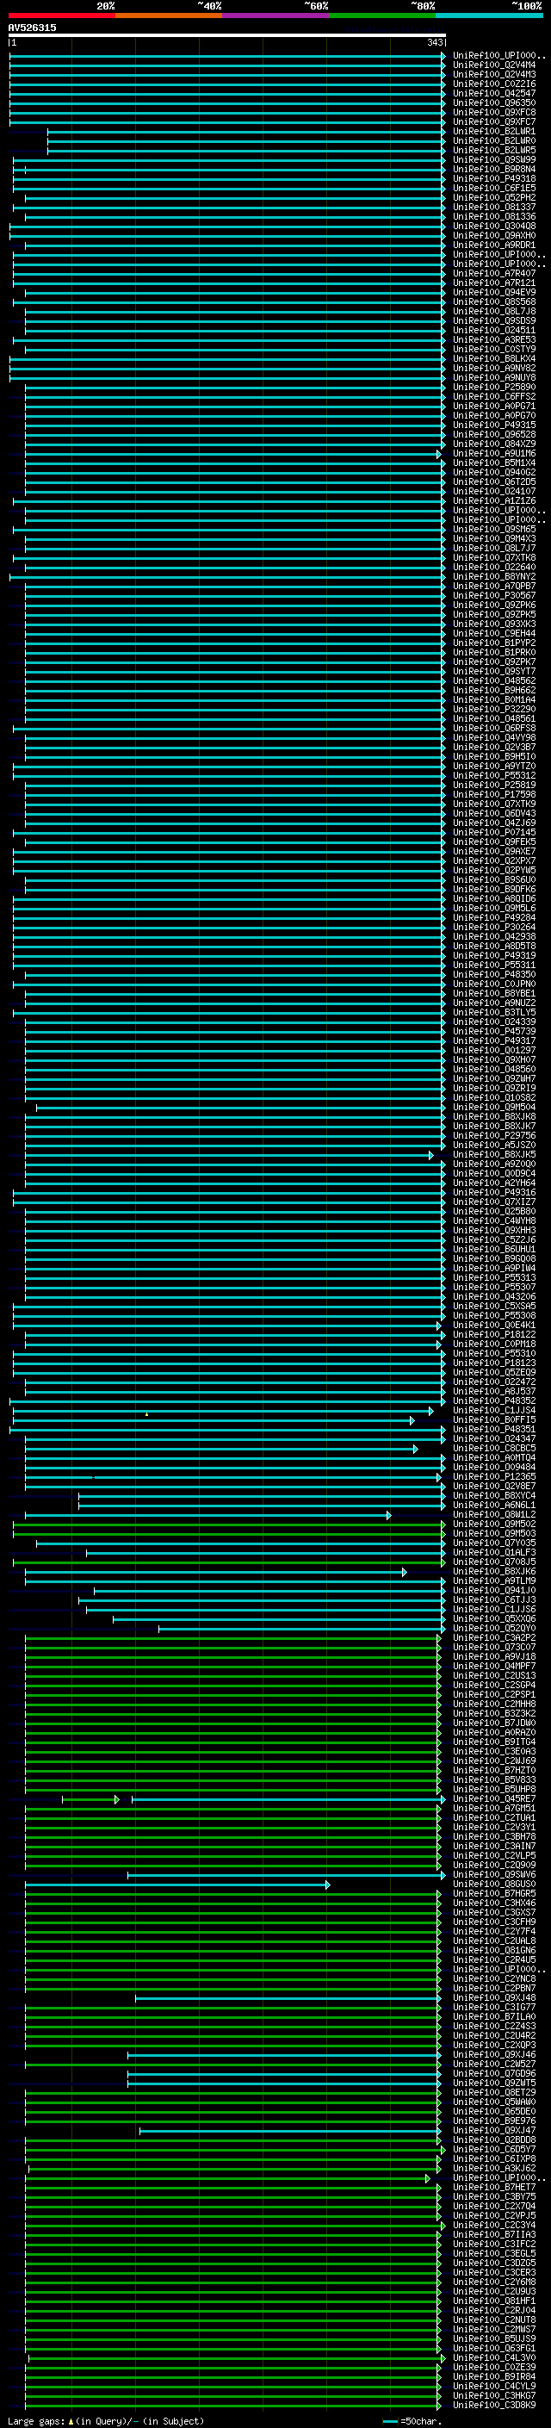The image size is (551, 2428).
Task: Click the green ~80% identity color segment
Action: pyautogui.click(x=382, y=16)
